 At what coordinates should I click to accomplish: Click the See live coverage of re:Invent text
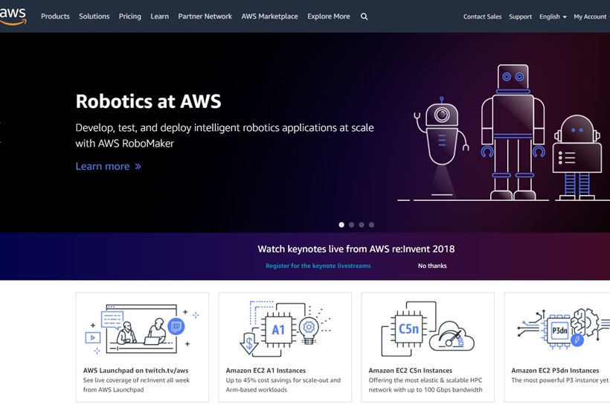coord(136,385)
